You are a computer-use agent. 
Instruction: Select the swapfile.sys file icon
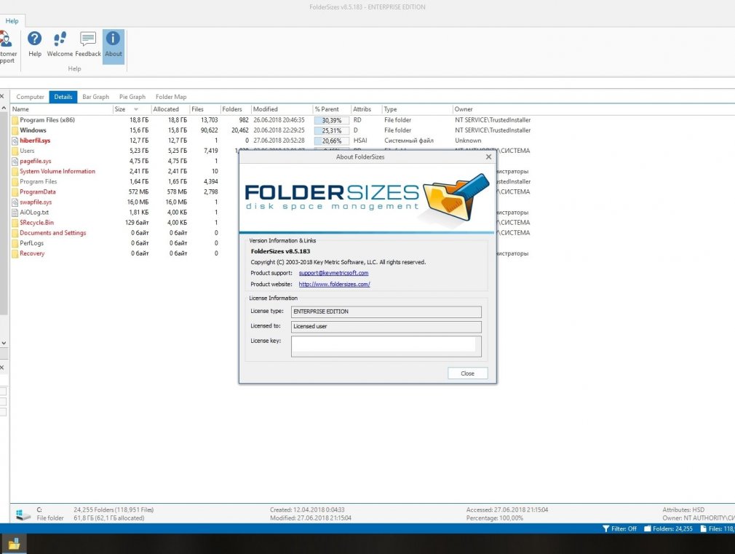pos(15,202)
